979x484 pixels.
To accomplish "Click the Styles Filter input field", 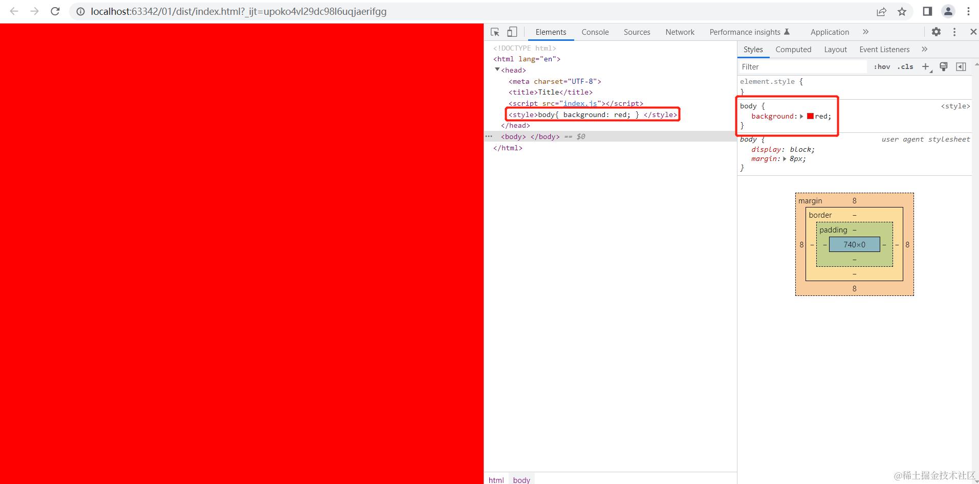I will coord(803,66).
